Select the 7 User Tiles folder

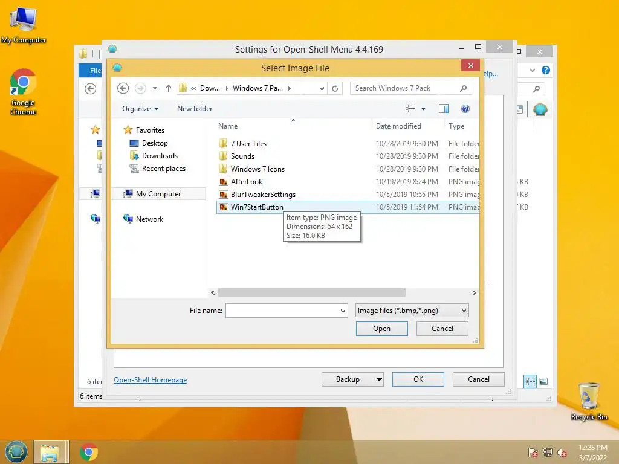pos(348,144)
